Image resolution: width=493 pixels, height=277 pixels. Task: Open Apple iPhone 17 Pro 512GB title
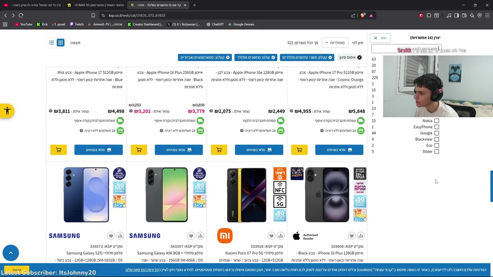[x=331, y=80]
